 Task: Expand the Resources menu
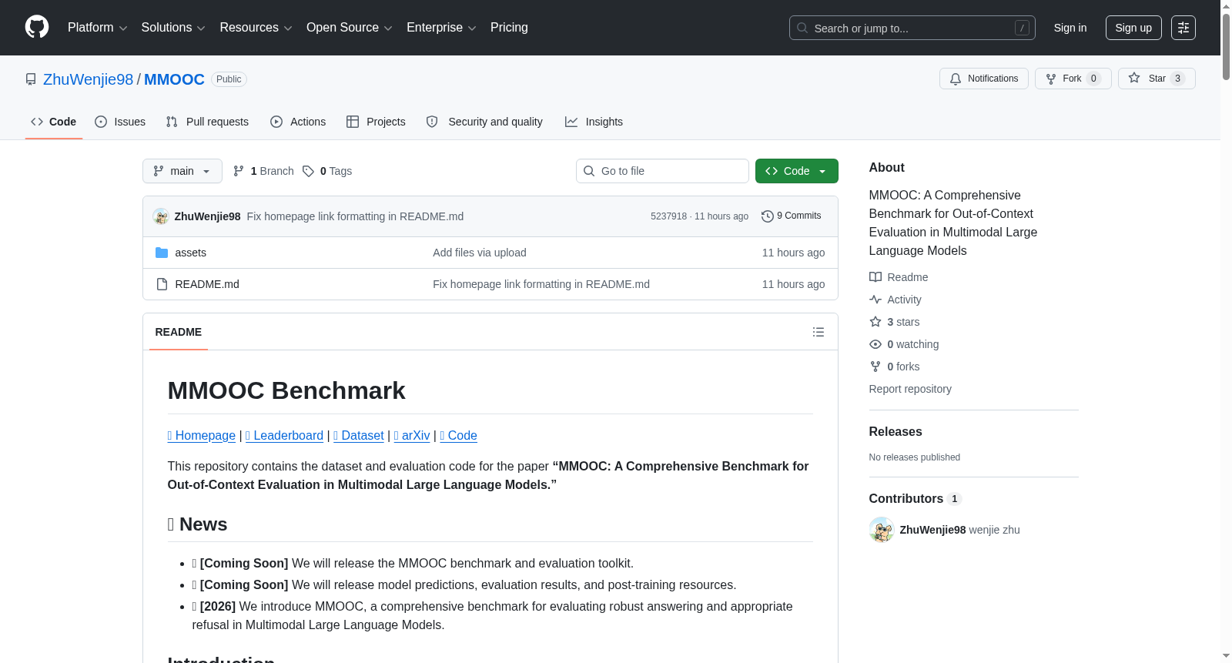pos(256,28)
